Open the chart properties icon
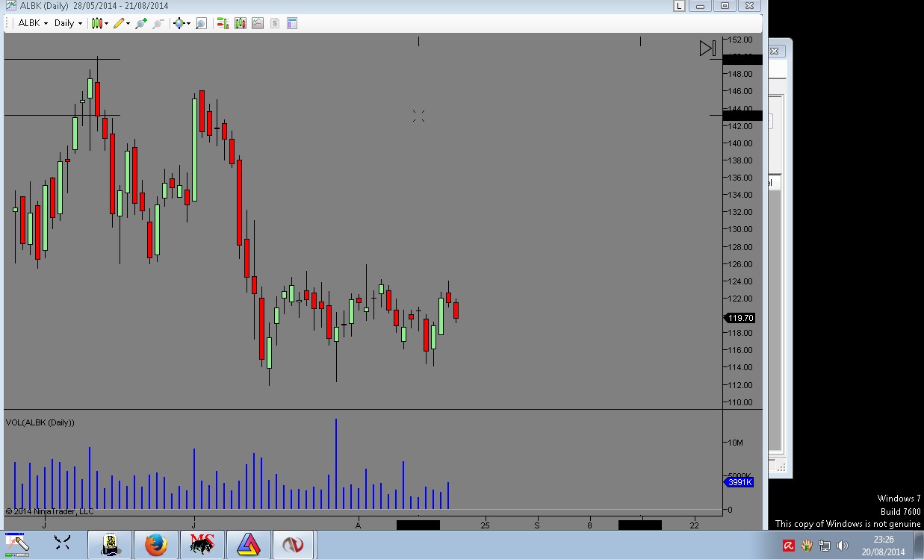 coord(292,23)
